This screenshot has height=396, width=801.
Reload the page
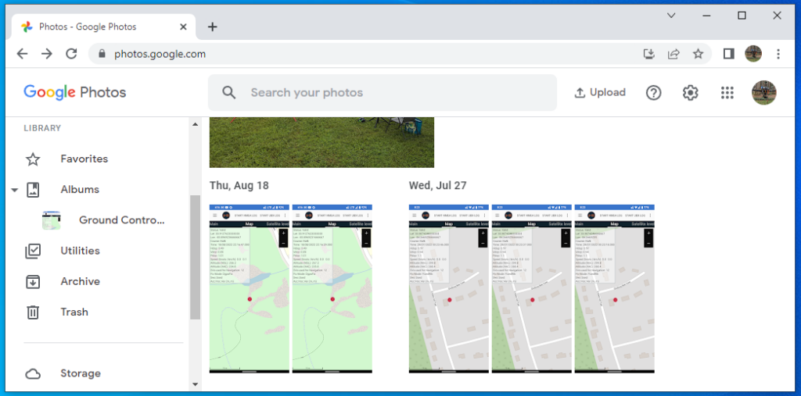tap(71, 54)
